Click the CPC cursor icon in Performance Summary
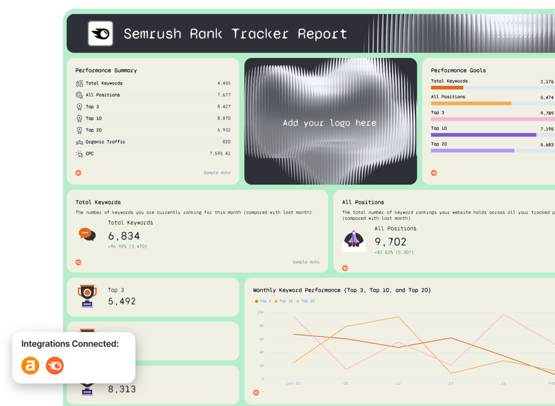The image size is (555, 406). point(79,153)
